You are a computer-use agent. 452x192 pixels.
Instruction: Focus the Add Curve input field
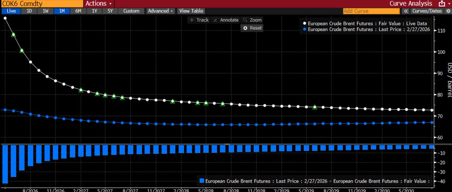366,11
